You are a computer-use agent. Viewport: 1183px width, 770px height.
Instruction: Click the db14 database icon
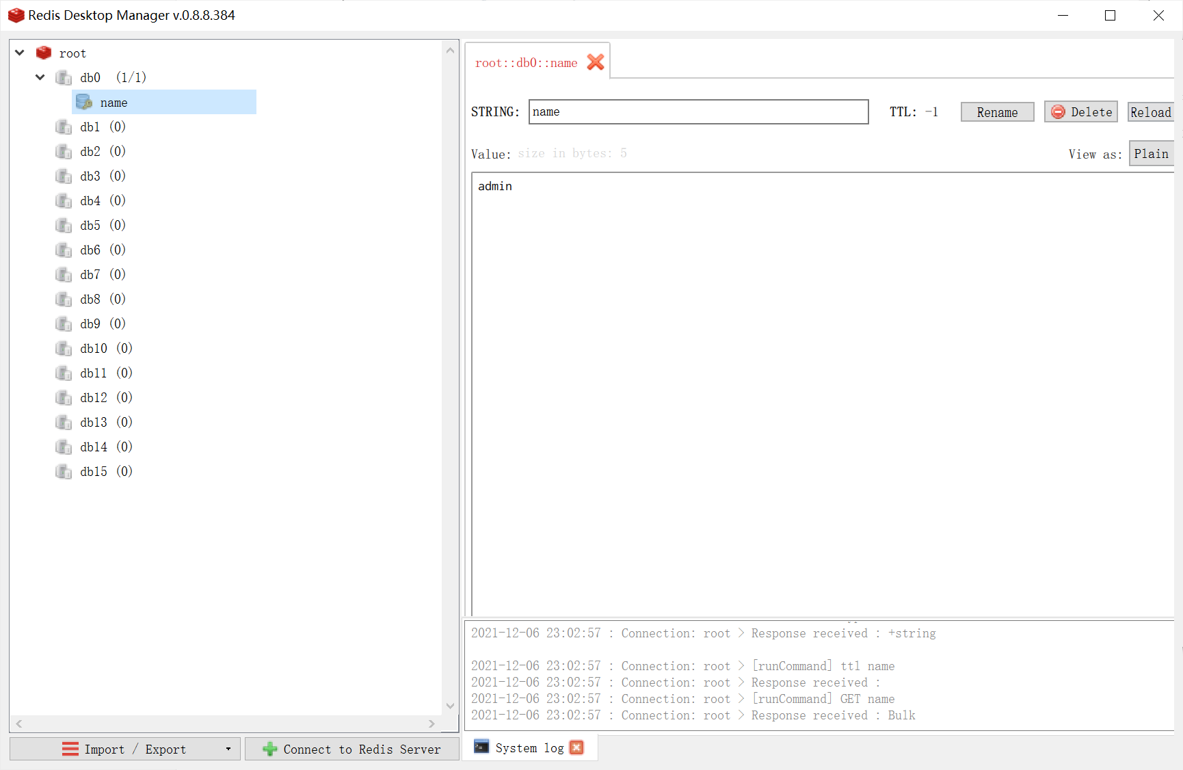pos(64,447)
